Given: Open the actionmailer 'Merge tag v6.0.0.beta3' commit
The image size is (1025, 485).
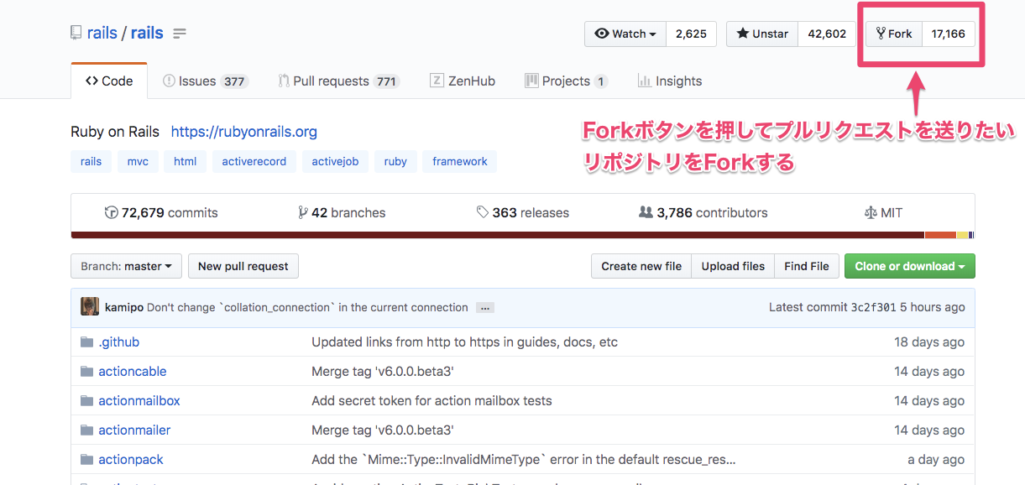Looking at the screenshot, I should pos(383,430).
